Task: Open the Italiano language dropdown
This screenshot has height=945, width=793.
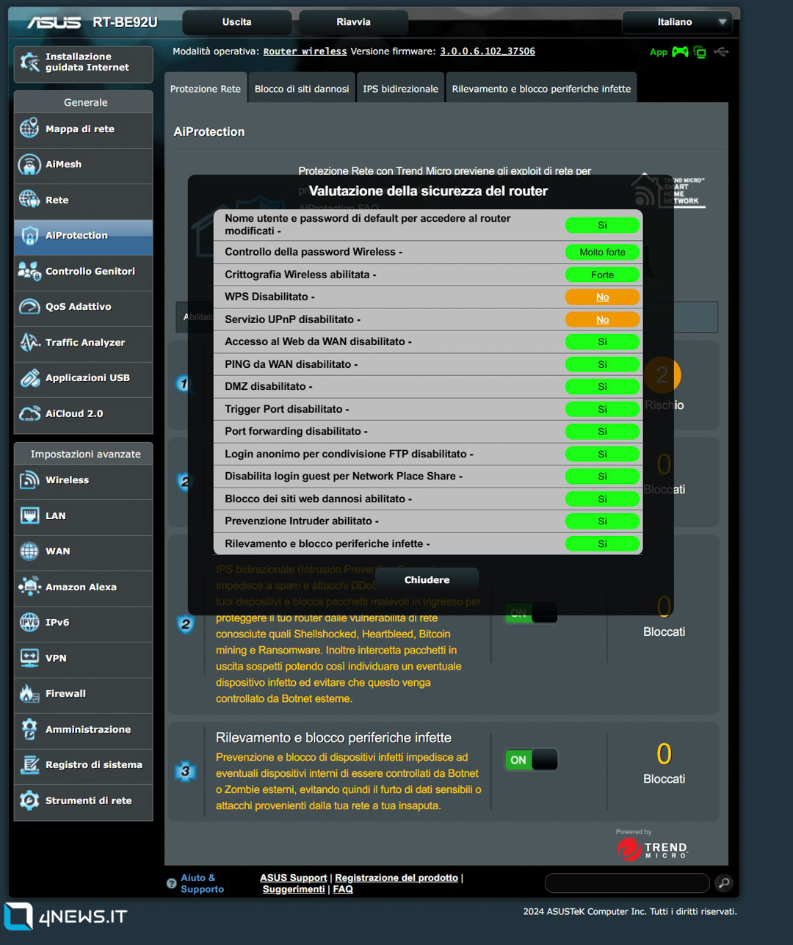Action: click(x=676, y=22)
